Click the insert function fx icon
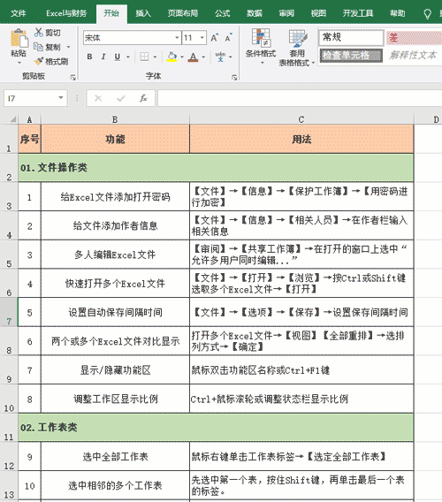 143,98
